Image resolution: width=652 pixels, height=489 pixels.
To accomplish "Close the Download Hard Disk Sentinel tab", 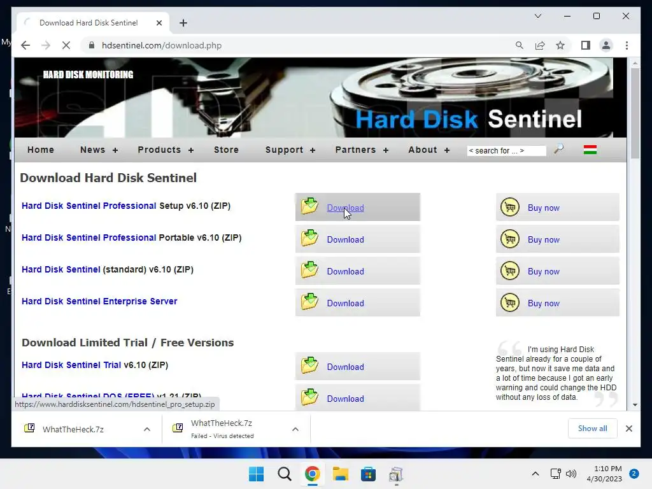I will point(159,23).
